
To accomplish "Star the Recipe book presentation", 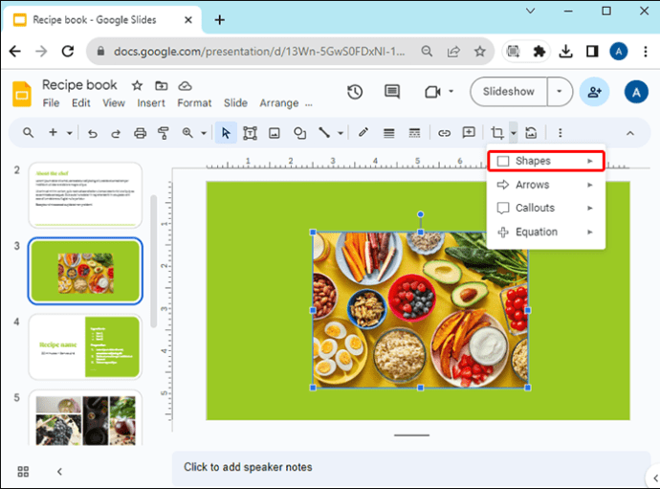I will pyautogui.click(x=137, y=86).
